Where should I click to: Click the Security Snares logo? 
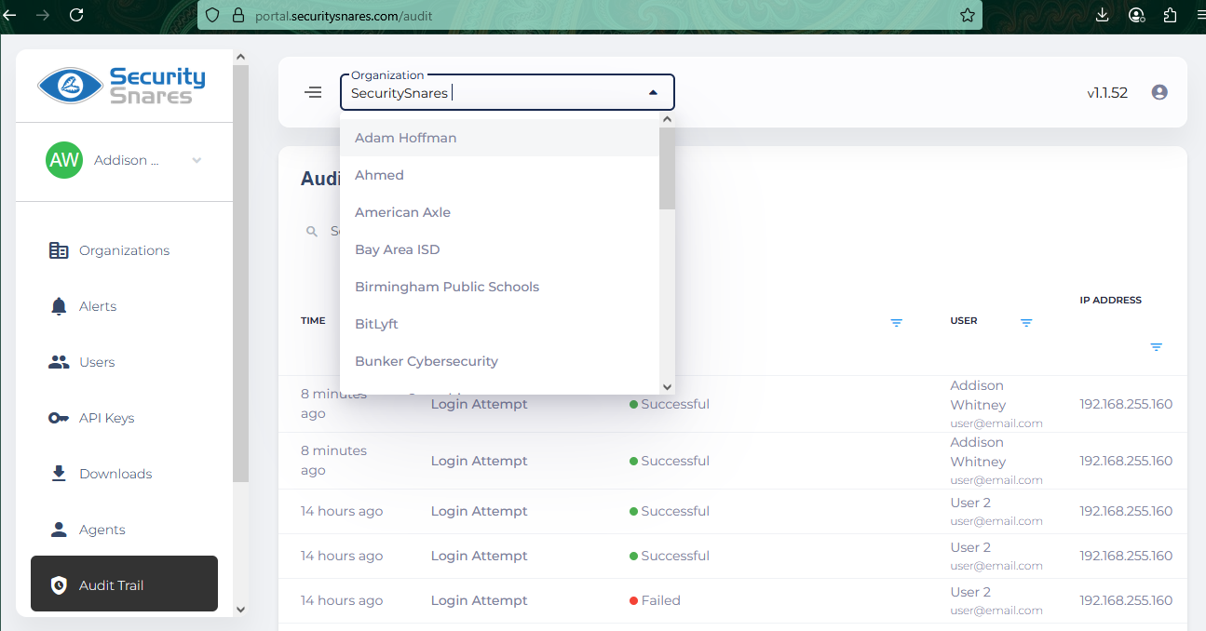pyautogui.click(x=122, y=86)
